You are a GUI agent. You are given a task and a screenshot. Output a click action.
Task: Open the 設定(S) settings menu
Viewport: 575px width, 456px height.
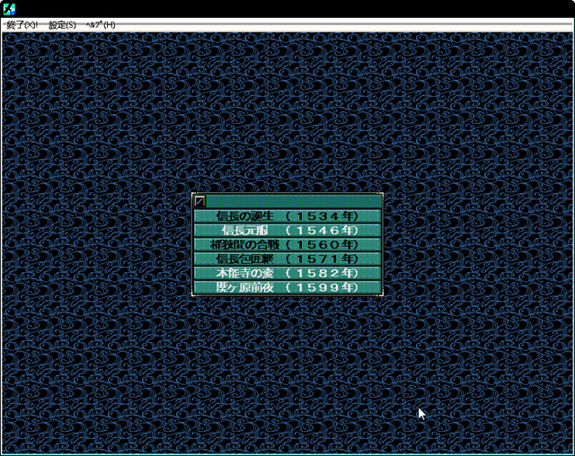click(x=62, y=25)
